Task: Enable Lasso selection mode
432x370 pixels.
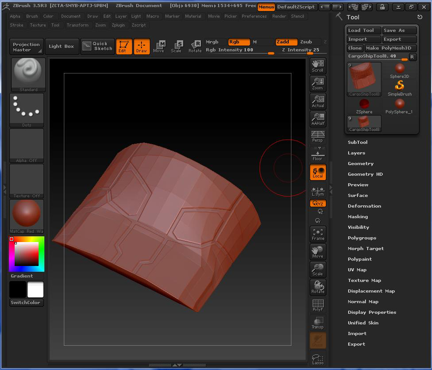Action: 318,359
